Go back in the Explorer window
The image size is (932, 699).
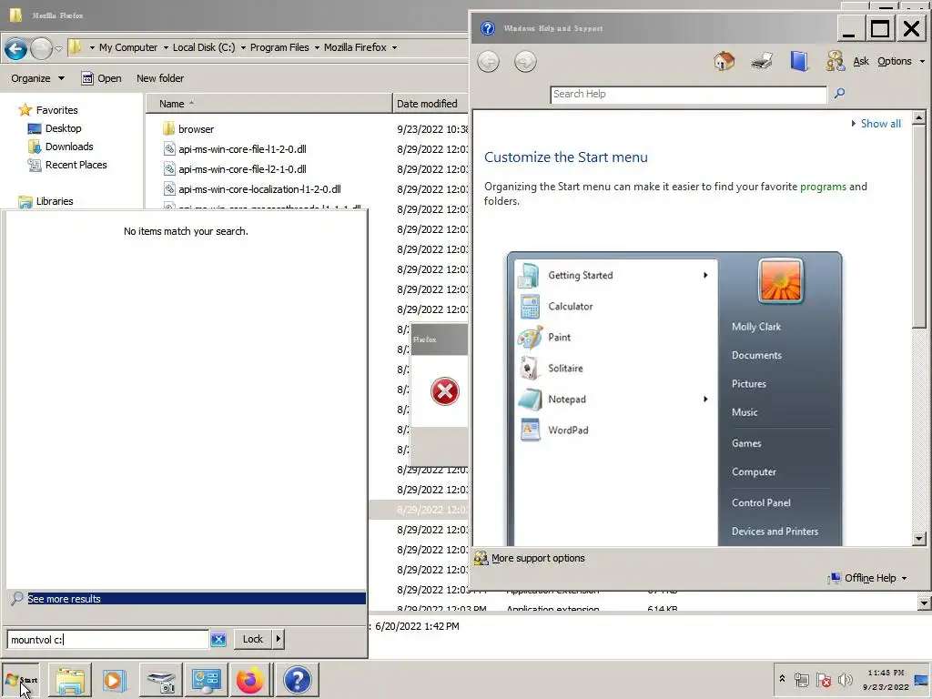[16, 48]
